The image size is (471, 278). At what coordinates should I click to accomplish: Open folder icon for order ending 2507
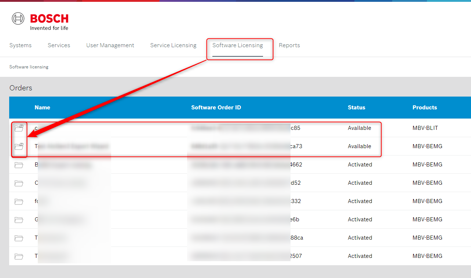[x=19, y=256]
